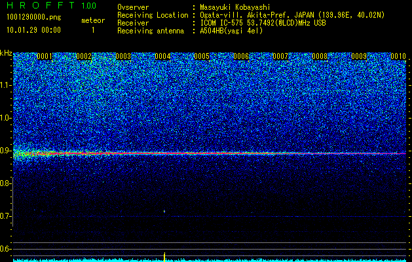Select the filename 1001290000.png

pyautogui.click(x=34, y=18)
